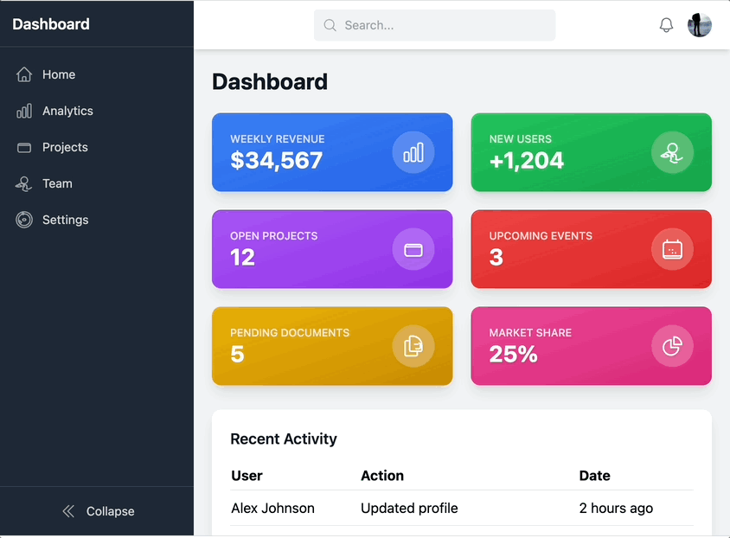Screen dimensions: 730x538
Task: Open the user profile avatar
Action: (x=699, y=25)
